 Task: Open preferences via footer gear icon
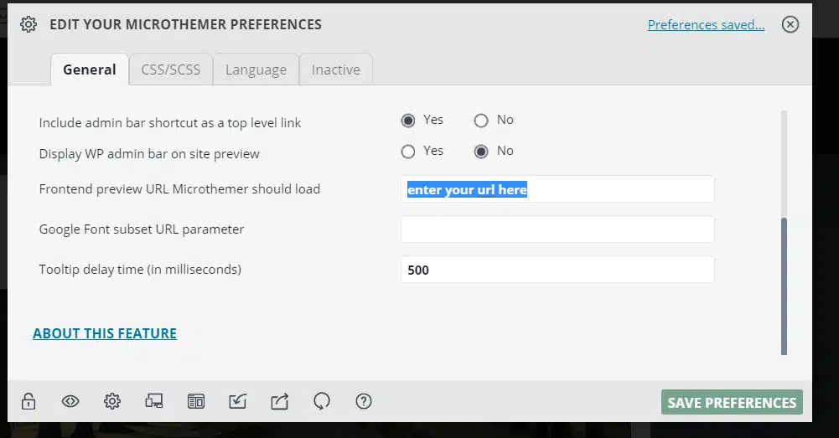[112, 402]
